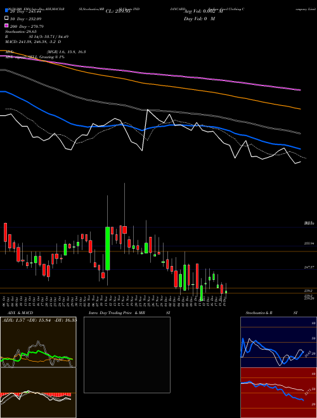Click the last green candlestick on the chart
This screenshot has width=317, height=418.
(226, 292)
